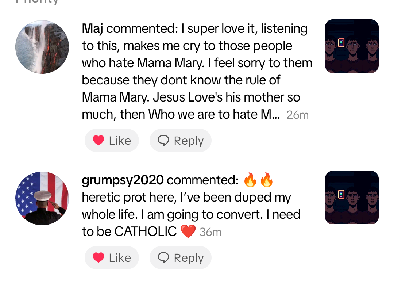Tap the heart icon under grumpsy2020's comment
Image resolution: width=394 pixels, height=287 pixels.
[x=98, y=258]
